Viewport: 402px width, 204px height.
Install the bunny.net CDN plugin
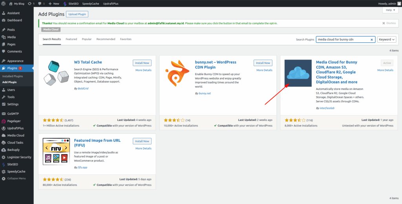click(x=263, y=63)
